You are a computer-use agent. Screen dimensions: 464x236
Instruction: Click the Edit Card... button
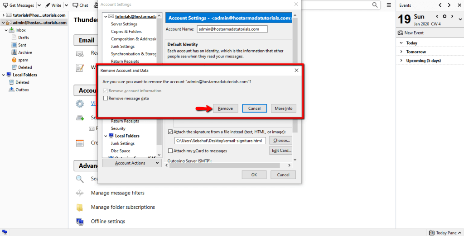click(x=281, y=151)
